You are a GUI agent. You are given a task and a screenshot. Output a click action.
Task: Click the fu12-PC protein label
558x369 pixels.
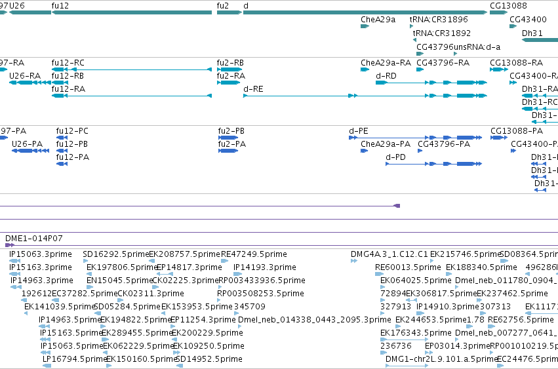(x=72, y=131)
